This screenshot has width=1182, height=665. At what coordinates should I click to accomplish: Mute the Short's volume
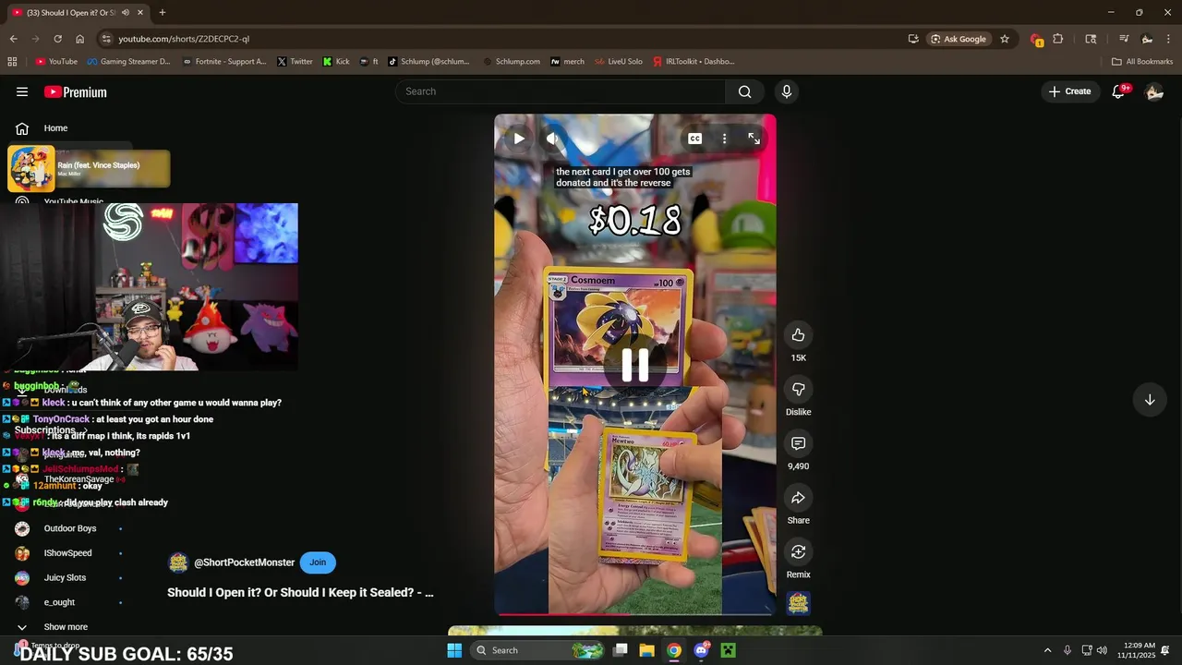(552, 139)
